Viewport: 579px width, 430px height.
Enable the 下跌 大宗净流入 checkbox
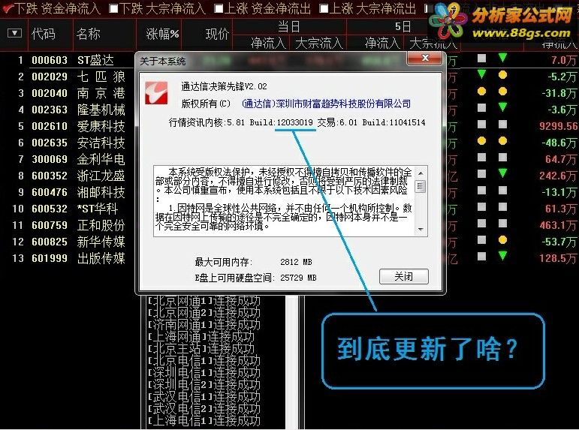[114, 8]
